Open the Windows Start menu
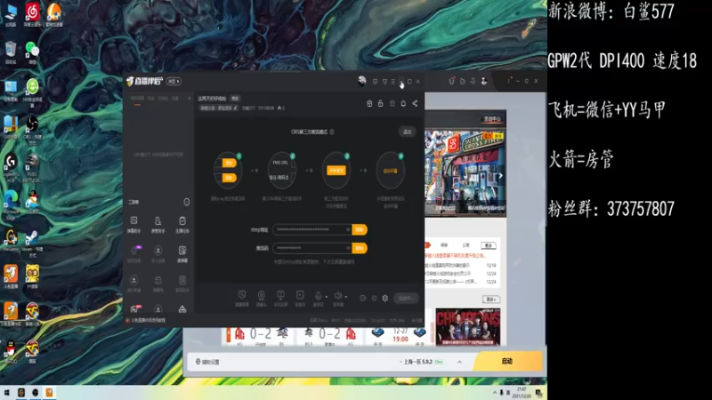This screenshot has height=400, width=712. pyautogui.click(x=6, y=392)
